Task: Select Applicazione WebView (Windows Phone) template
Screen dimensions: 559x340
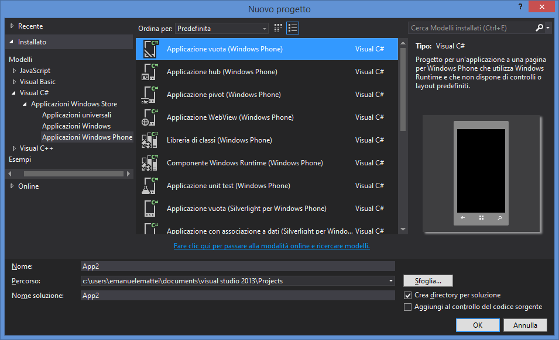Action: pos(267,117)
